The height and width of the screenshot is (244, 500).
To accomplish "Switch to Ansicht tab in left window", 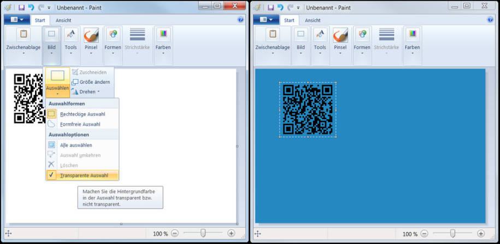I will pyautogui.click(x=63, y=20).
